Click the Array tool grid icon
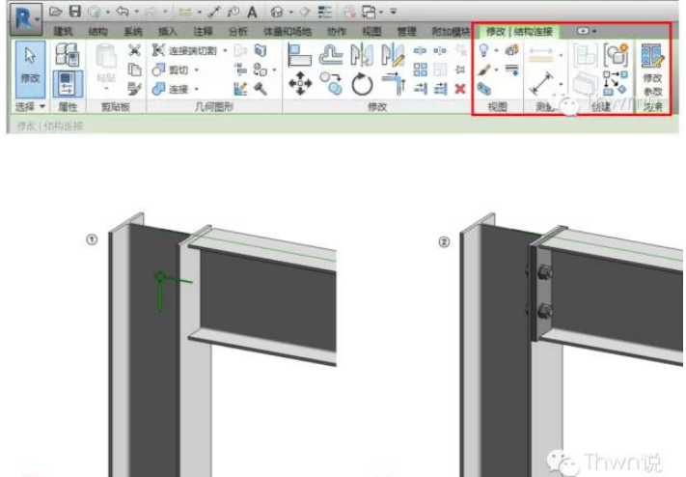The width and height of the screenshot is (686, 477). coord(421,70)
